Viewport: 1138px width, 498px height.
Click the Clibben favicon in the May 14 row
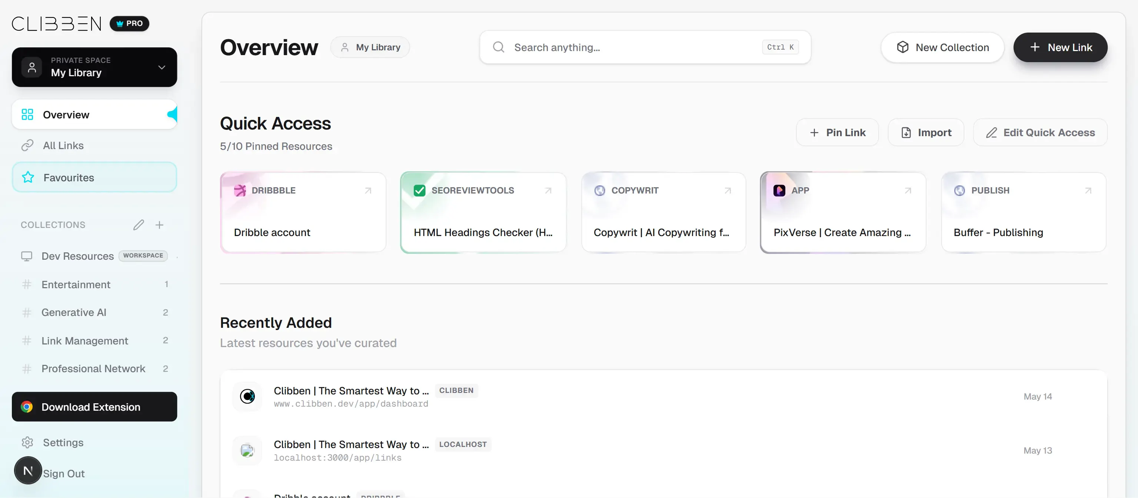(247, 397)
